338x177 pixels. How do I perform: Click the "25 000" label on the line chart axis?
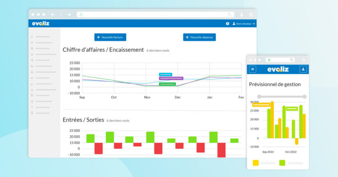pos(75,63)
